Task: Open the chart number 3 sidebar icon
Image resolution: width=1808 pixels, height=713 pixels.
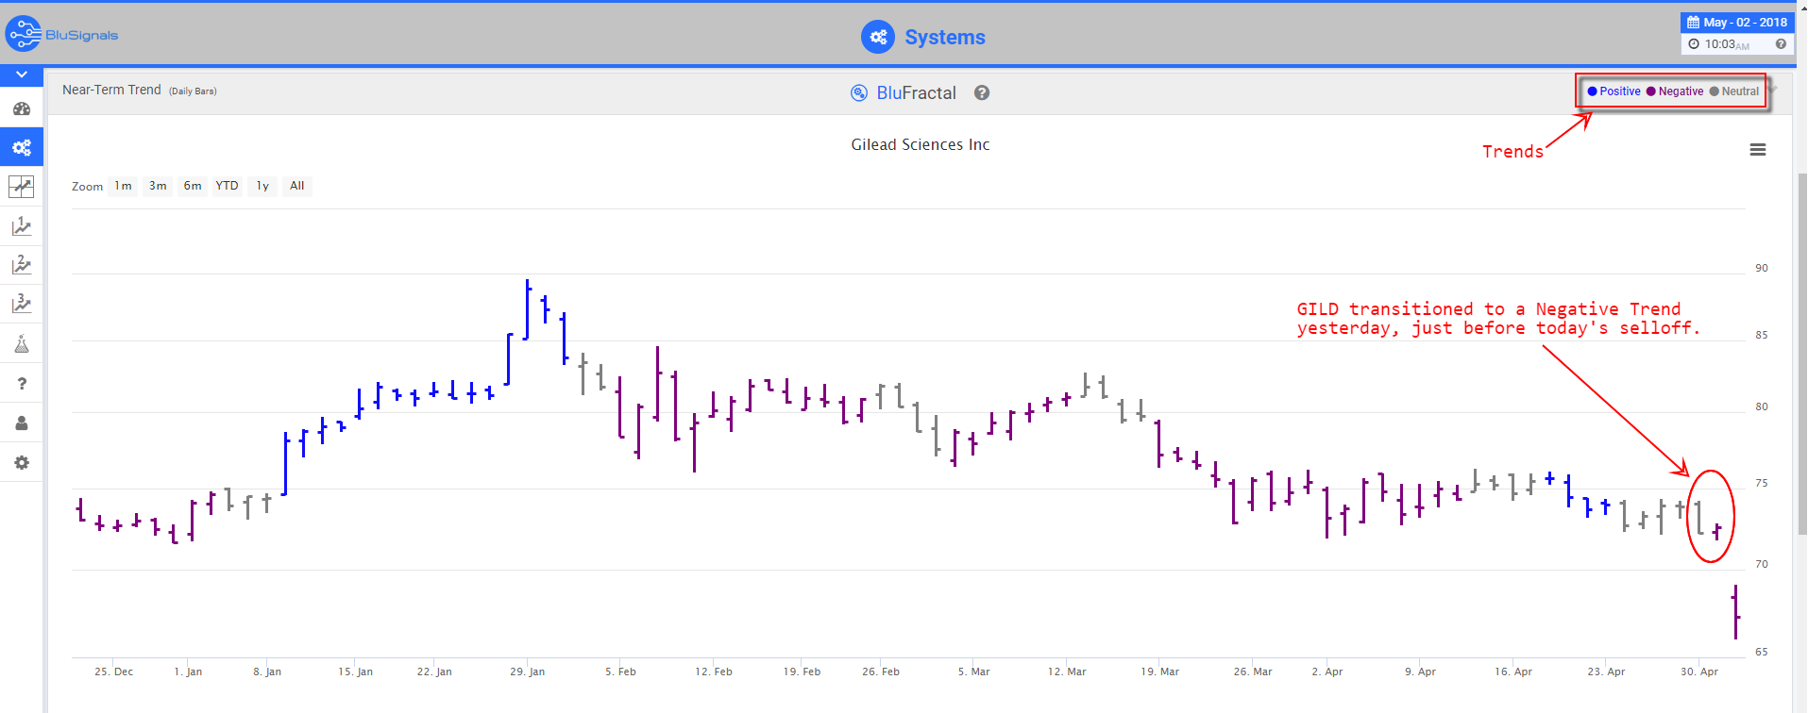Action: point(22,304)
